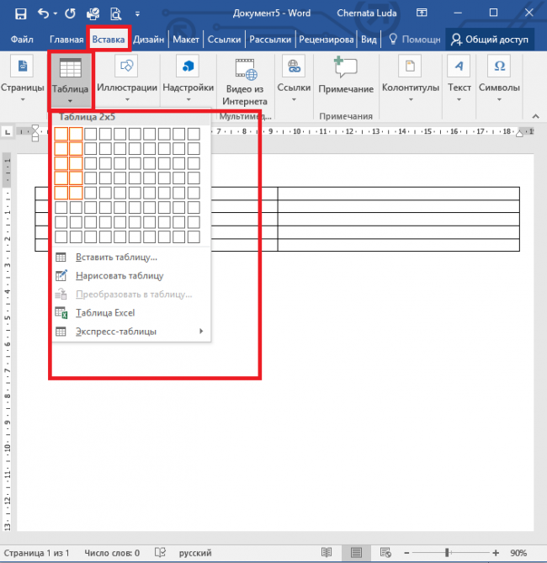Click the Undo arrow icon

click(43, 13)
